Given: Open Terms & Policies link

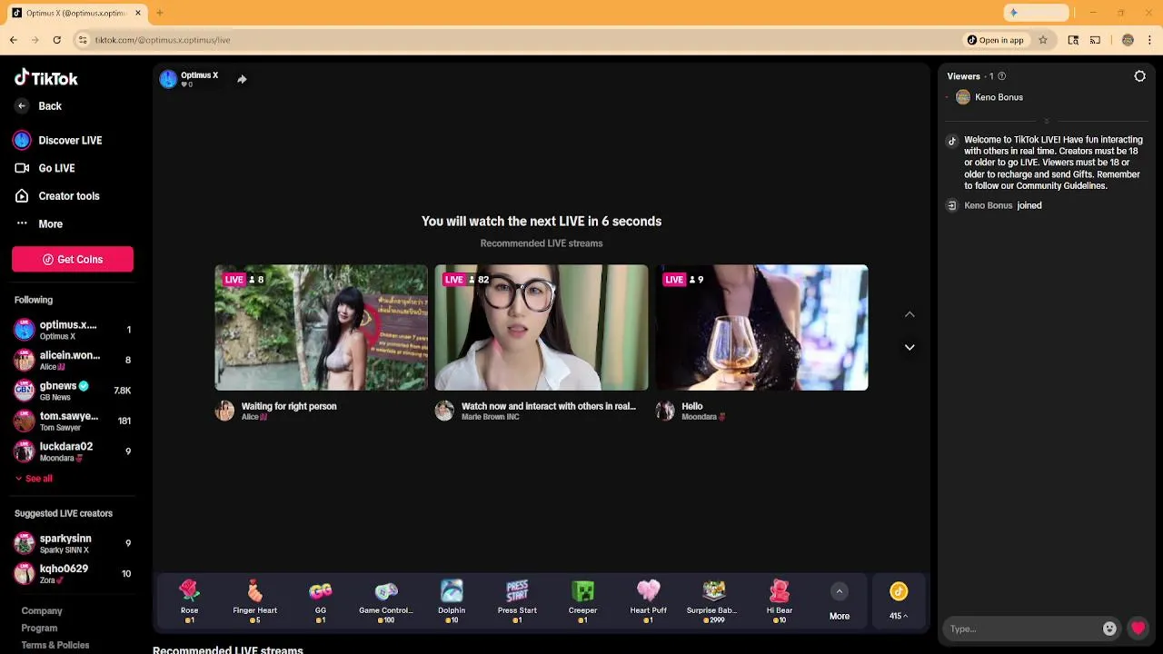Looking at the screenshot, I should point(55,645).
